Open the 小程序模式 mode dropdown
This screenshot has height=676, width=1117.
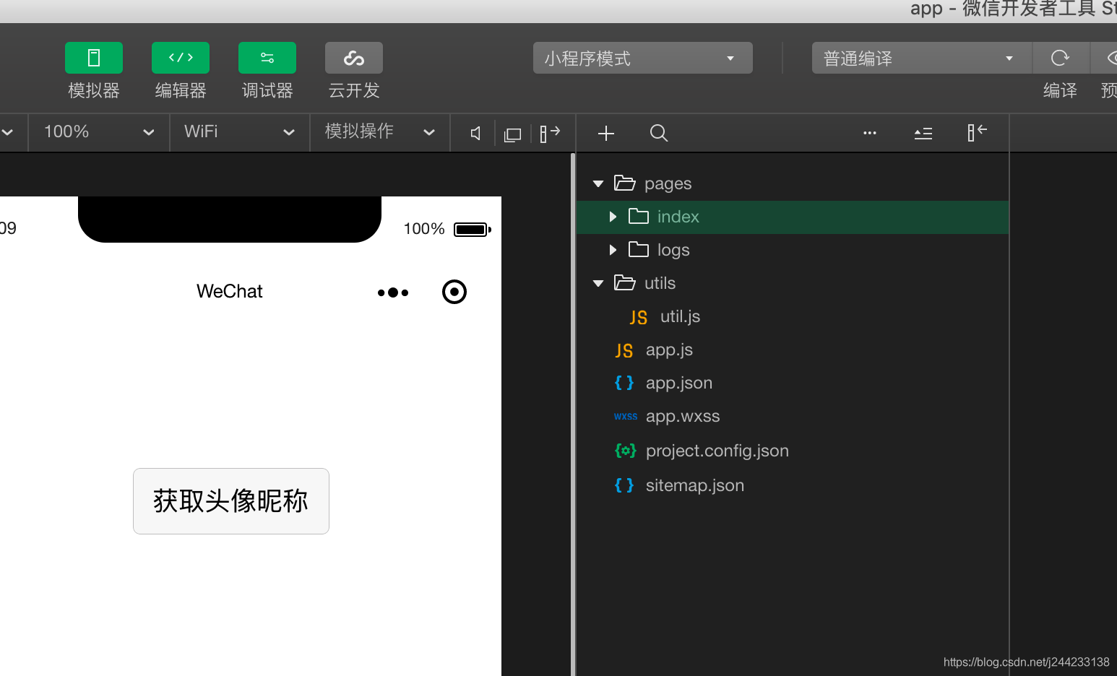(643, 58)
